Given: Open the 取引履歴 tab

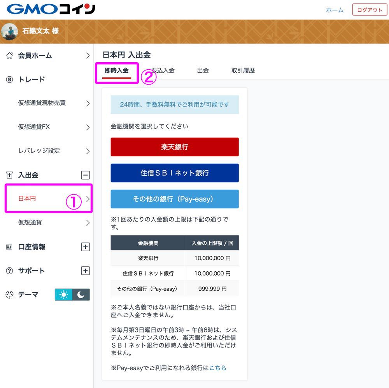Looking at the screenshot, I should (243, 71).
